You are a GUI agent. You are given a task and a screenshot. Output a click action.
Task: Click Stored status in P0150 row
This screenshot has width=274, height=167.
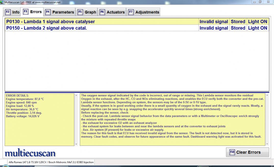point(238,28)
